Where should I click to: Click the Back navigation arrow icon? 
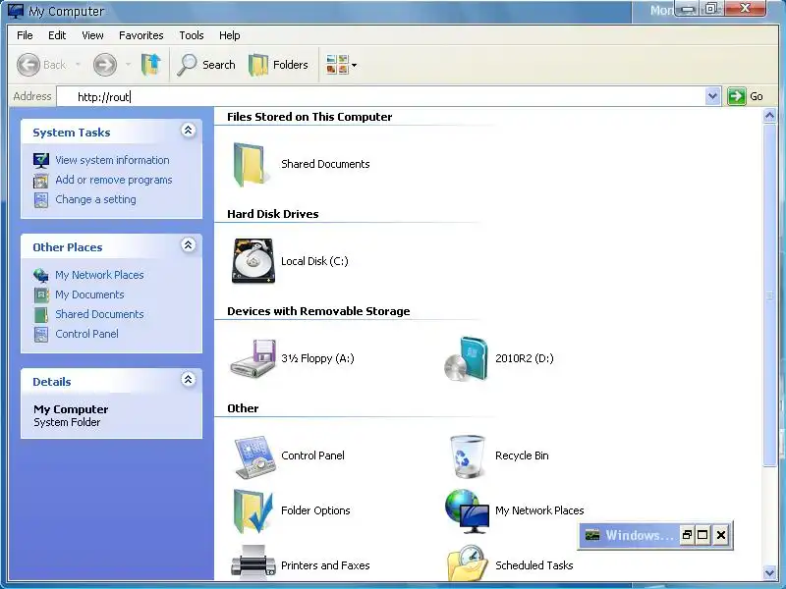coord(28,65)
